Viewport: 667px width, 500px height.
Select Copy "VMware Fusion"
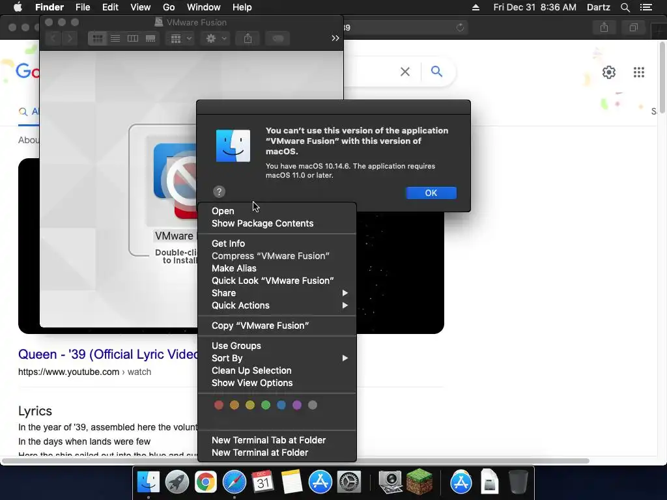point(277,326)
